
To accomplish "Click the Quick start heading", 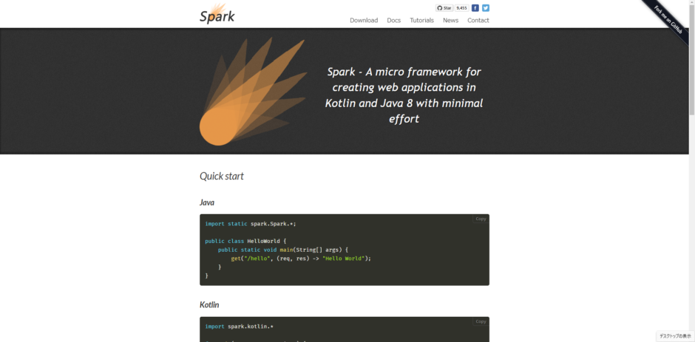I will pyautogui.click(x=222, y=177).
